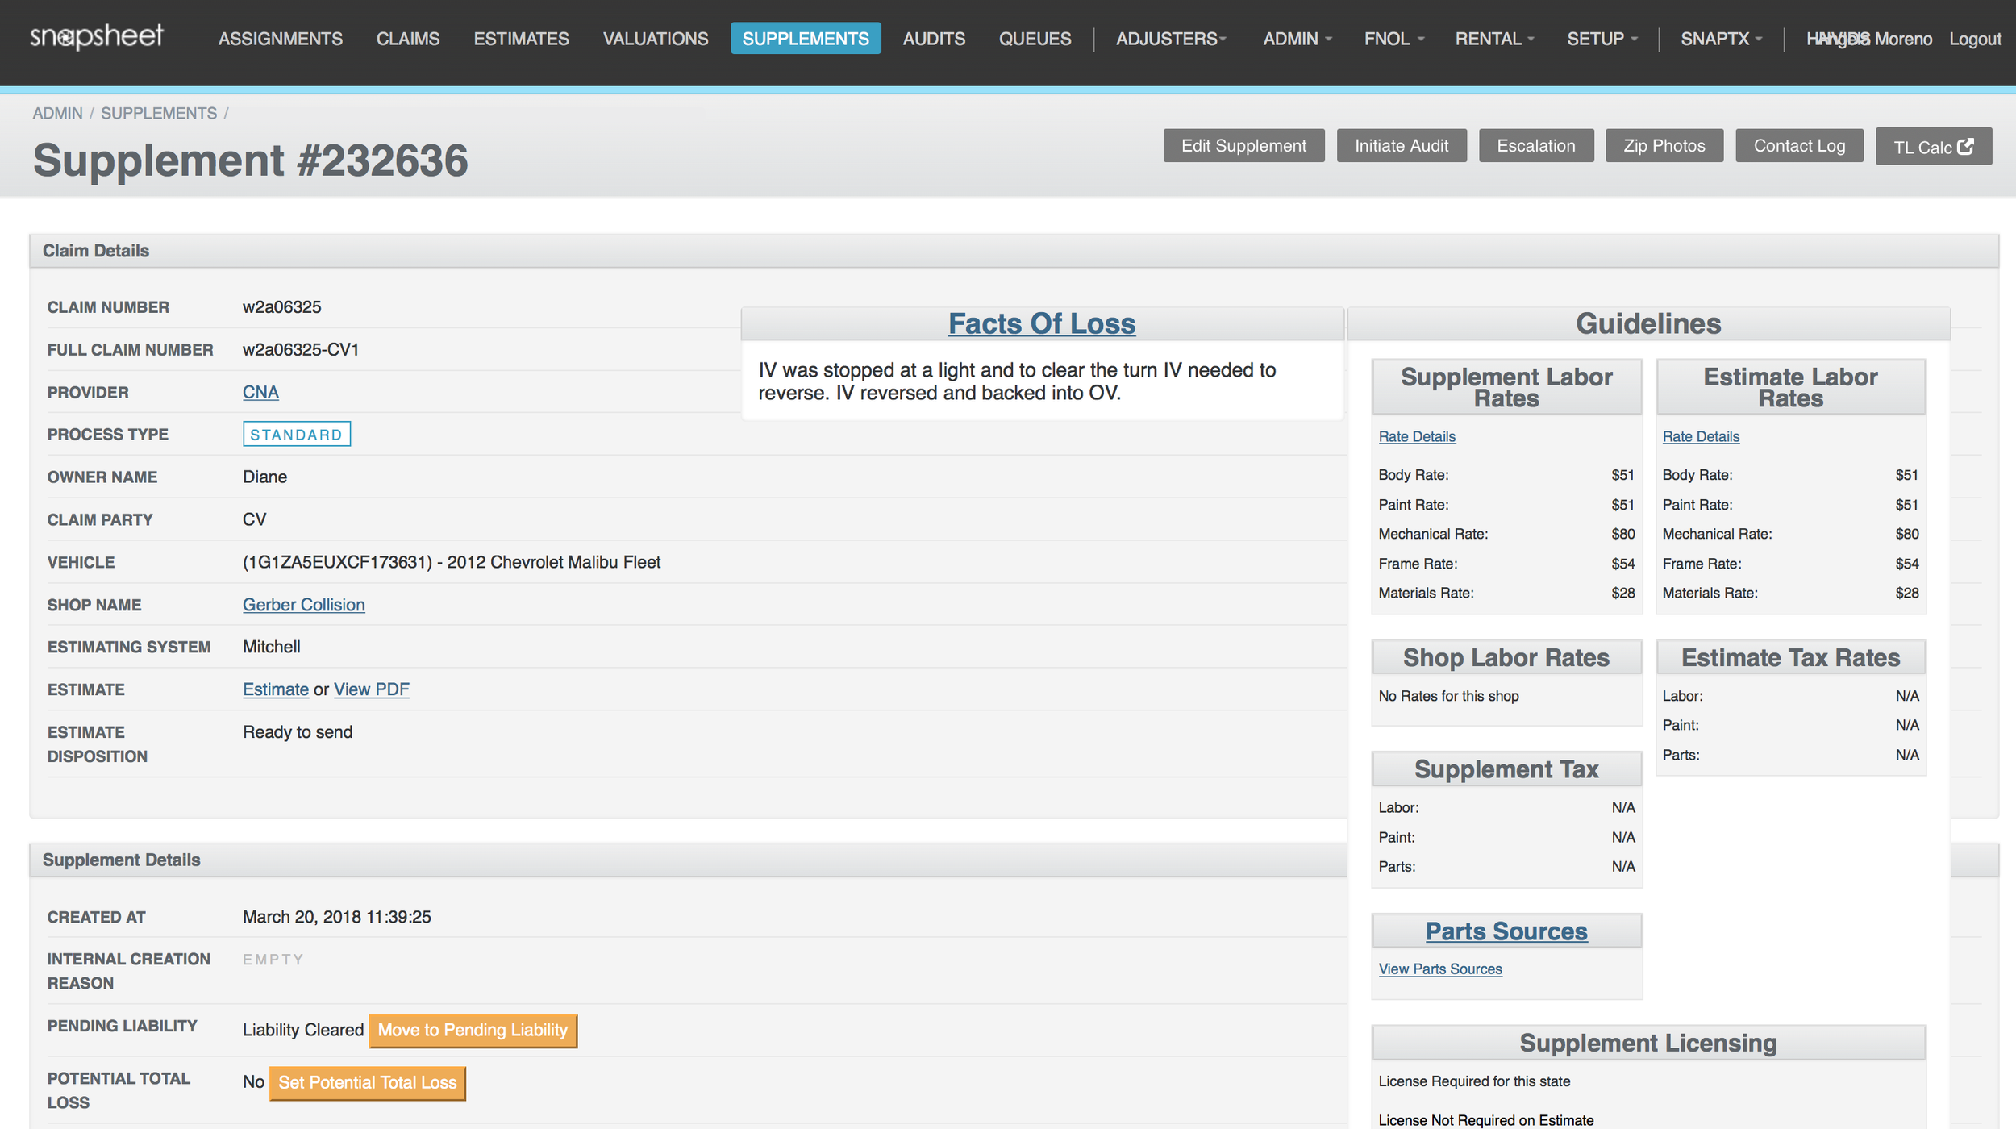
Task: Expand the FNOL dropdown
Action: click(x=1393, y=39)
